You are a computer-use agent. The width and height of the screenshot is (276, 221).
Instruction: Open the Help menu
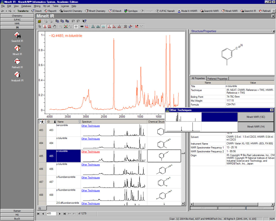(74, 6)
